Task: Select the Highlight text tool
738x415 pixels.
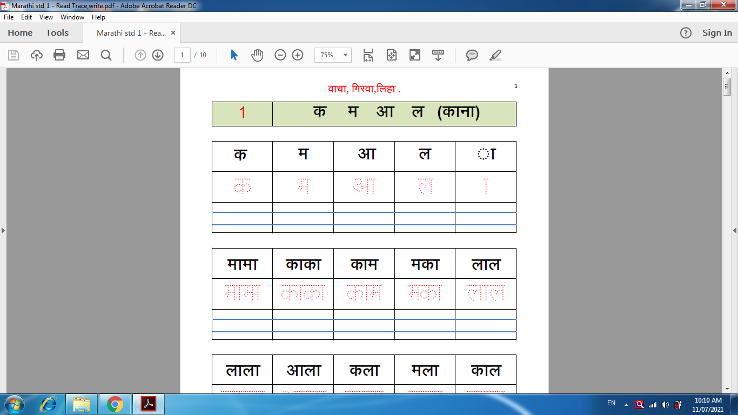Action: point(495,55)
